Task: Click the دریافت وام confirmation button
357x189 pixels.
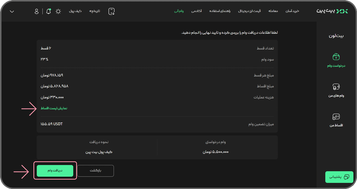Action: [55, 171]
